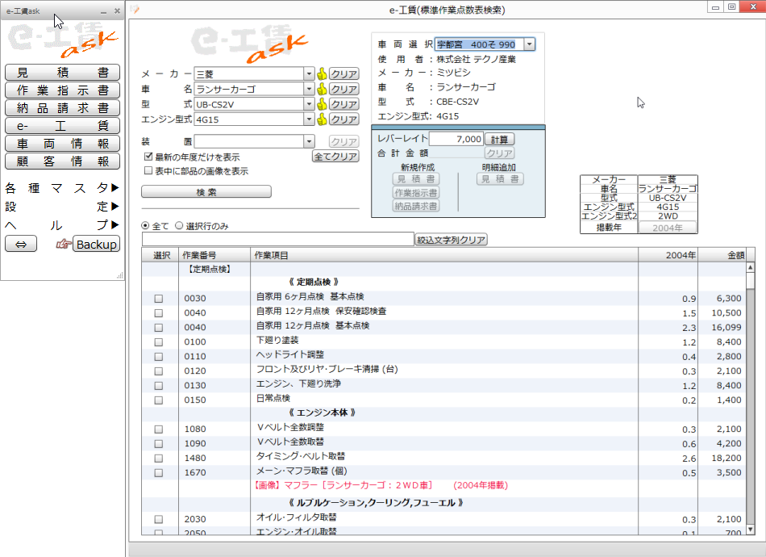Open the エンジン型式 dropdown showing 4G15
This screenshot has height=557, width=766.
pyautogui.click(x=309, y=119)
